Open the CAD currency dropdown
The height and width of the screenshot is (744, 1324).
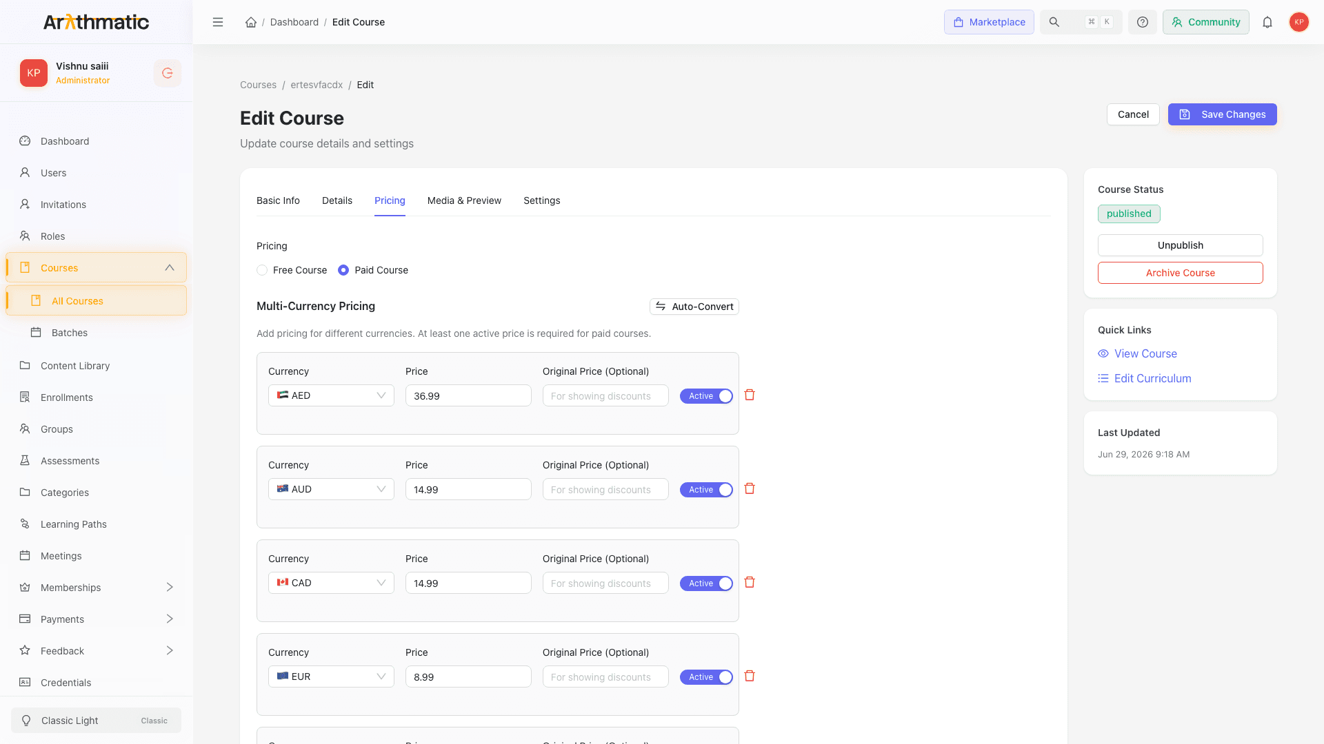331,583
